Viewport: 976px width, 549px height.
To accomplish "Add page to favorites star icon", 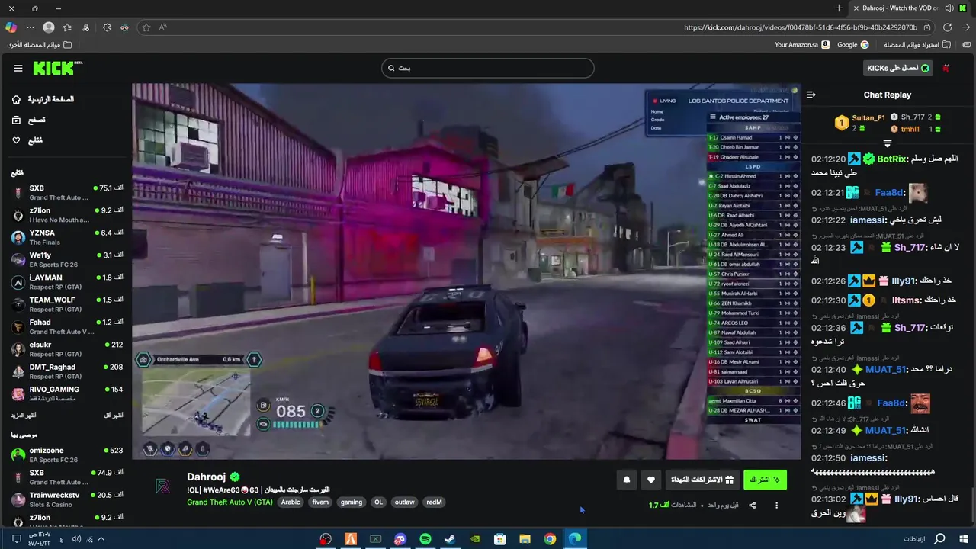I will tap(146, 27).
